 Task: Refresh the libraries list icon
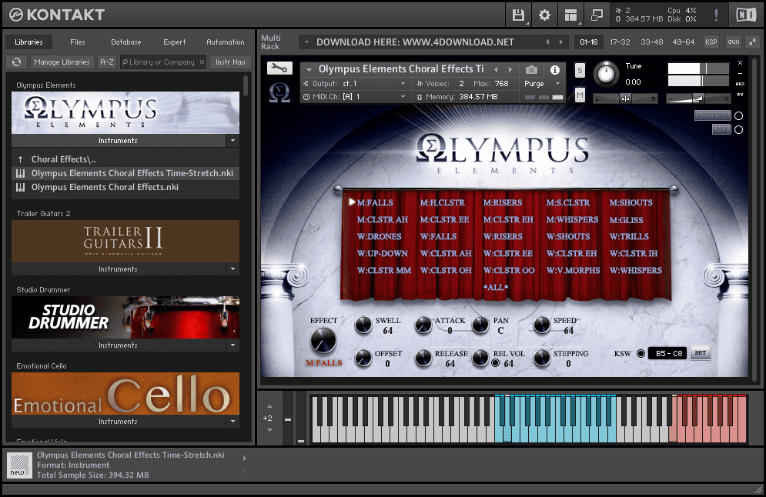pyautogui.click(x=17, y=62)
